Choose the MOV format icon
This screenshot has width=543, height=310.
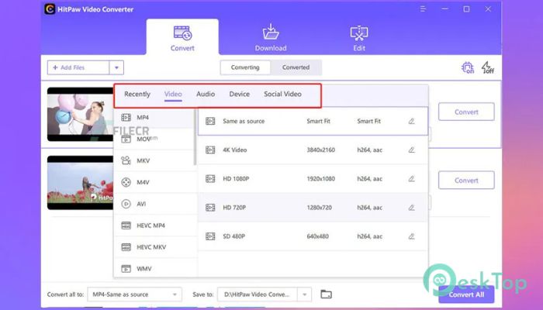pyautogui.click(x=126, y=139)
